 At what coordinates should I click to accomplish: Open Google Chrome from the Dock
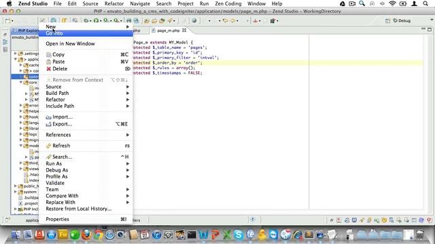coord(98,235)
